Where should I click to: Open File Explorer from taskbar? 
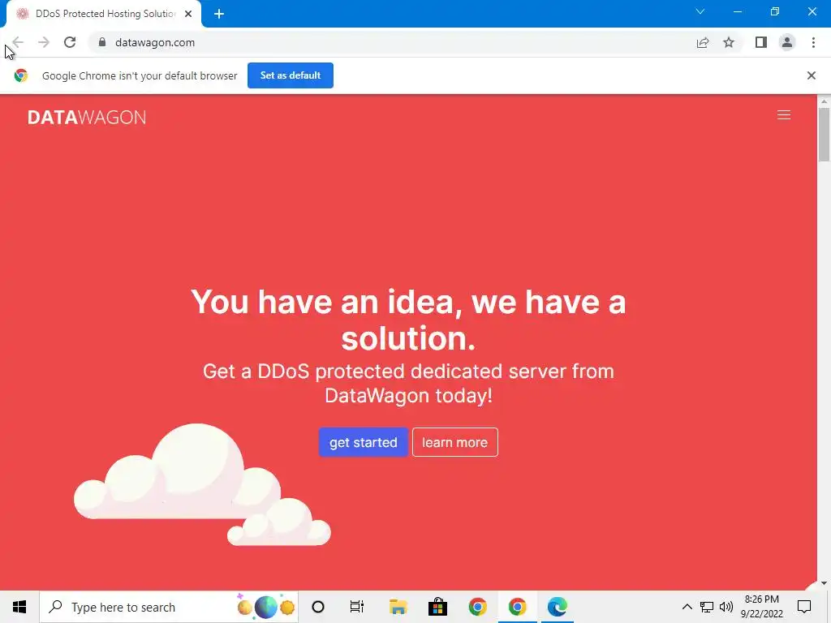coord(398,607)
